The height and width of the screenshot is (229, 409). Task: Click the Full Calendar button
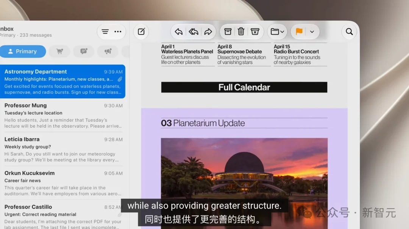click(x=244, y=87)
